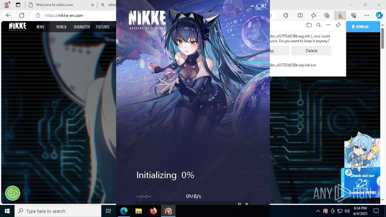The height and width of the screenshot is (217, 386).
Task: Pause the NIKKE installer download
Action: [239, 204]
